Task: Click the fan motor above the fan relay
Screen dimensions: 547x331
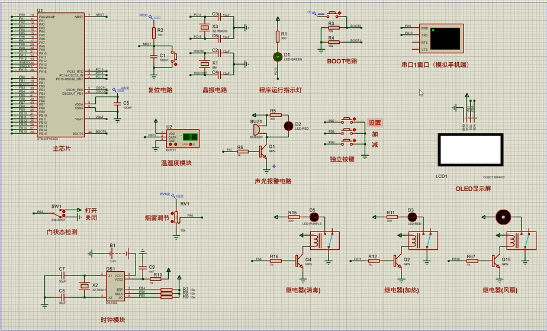Action: pyautogui.click(x=503, y=217)
